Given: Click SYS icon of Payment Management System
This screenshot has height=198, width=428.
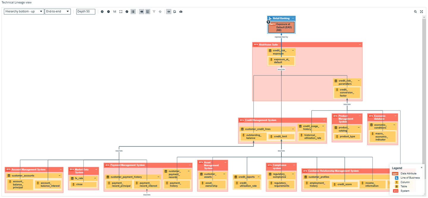Looking at the screenshot, I should point(107,165).
